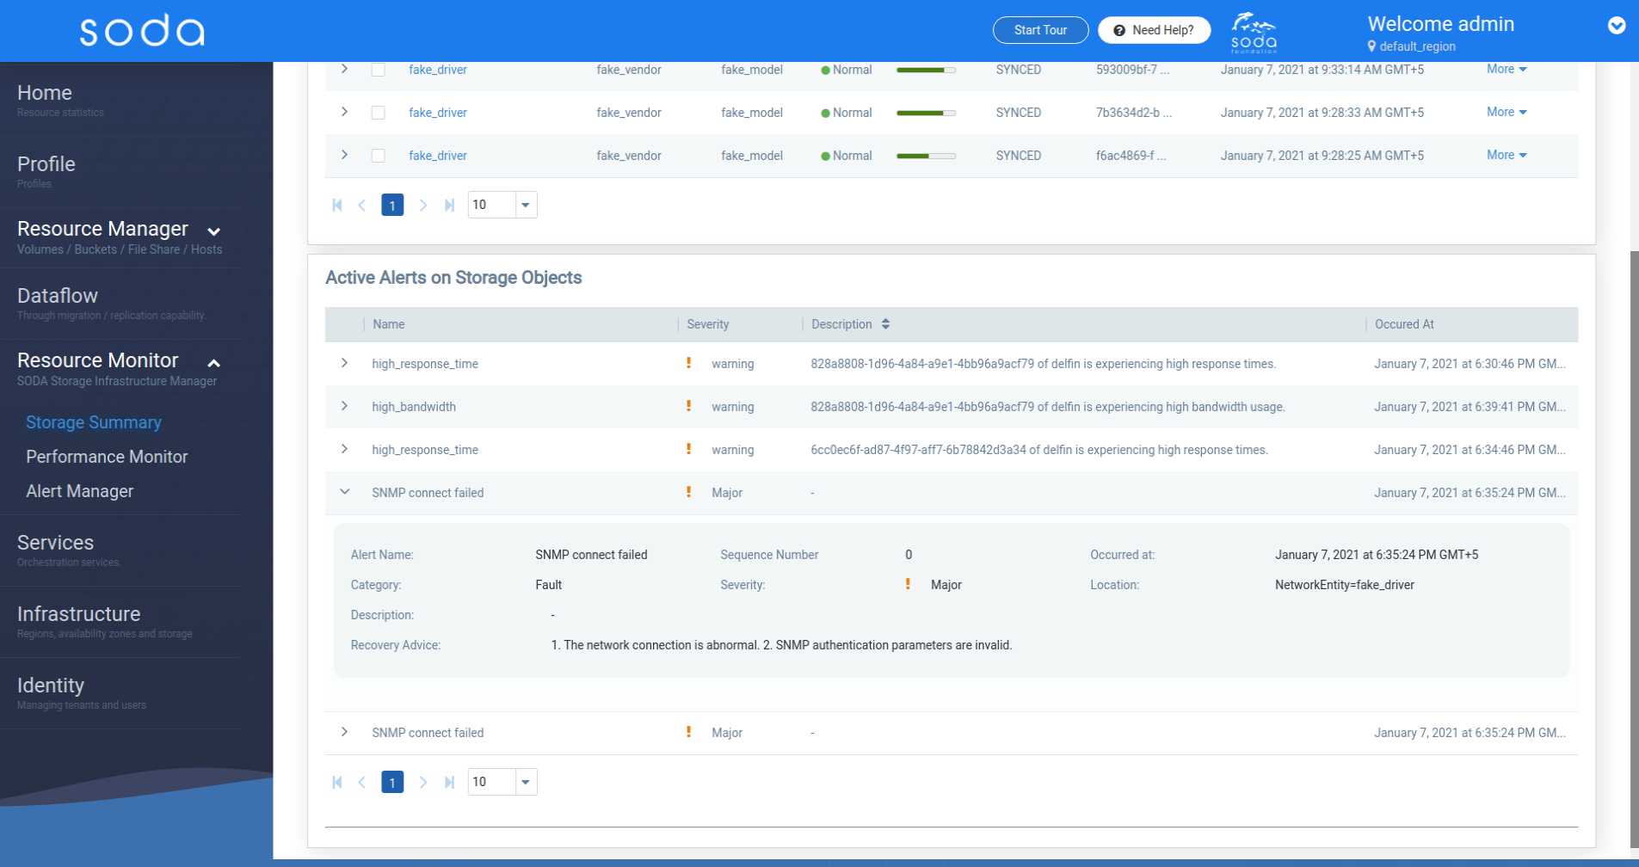
Task: Click green Normal status dot for 7b3634d2-b row
Action: [825, 113]
